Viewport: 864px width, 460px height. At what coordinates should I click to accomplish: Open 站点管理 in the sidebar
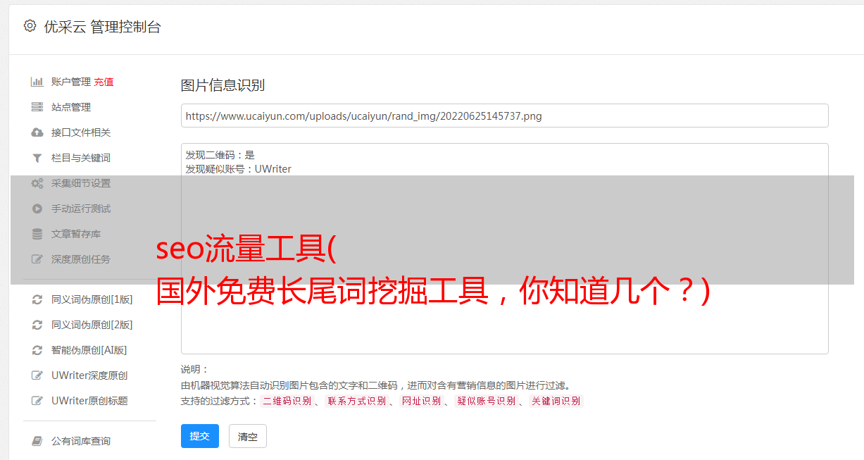point(71,107)
